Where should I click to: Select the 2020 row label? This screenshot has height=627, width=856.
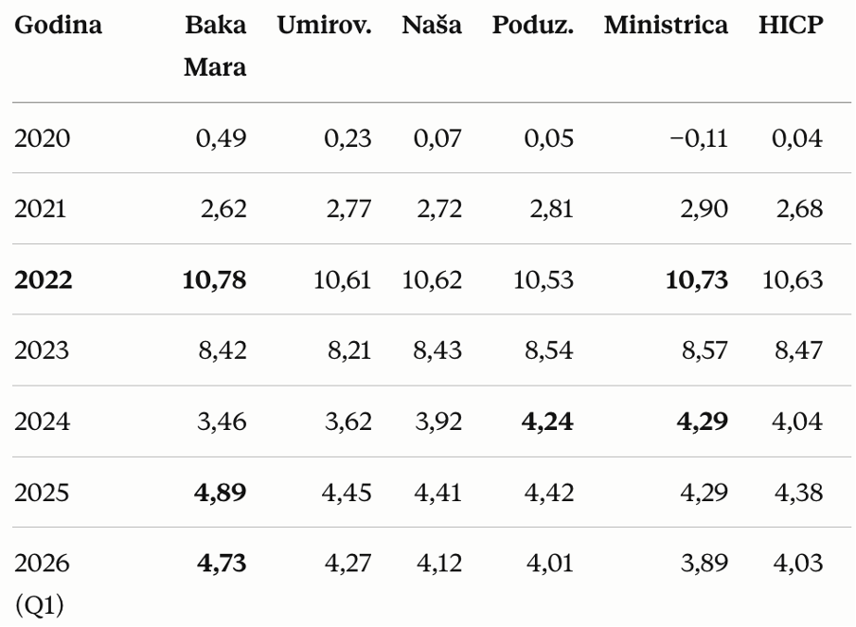point(43,139)
